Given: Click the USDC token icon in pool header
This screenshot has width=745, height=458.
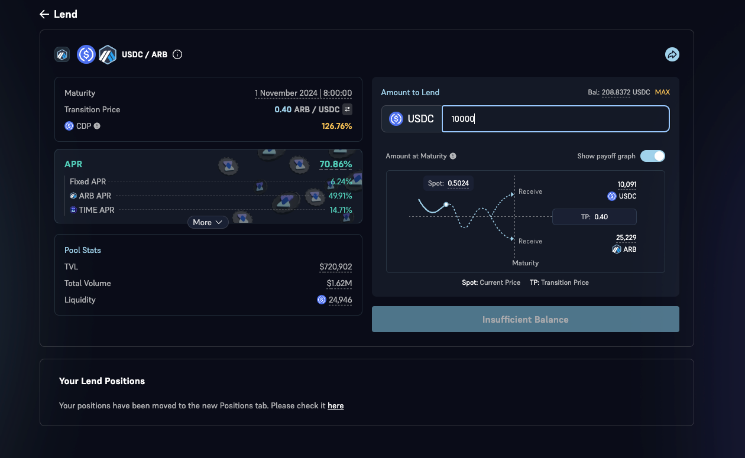Looking at the screenshot, I should tap(86, 55).
